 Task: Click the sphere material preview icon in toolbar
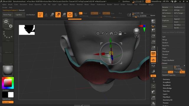[76, 15]
